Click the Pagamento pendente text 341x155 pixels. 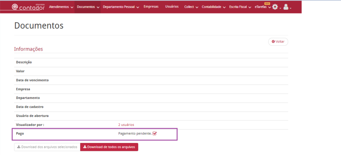tap(135, 134)
